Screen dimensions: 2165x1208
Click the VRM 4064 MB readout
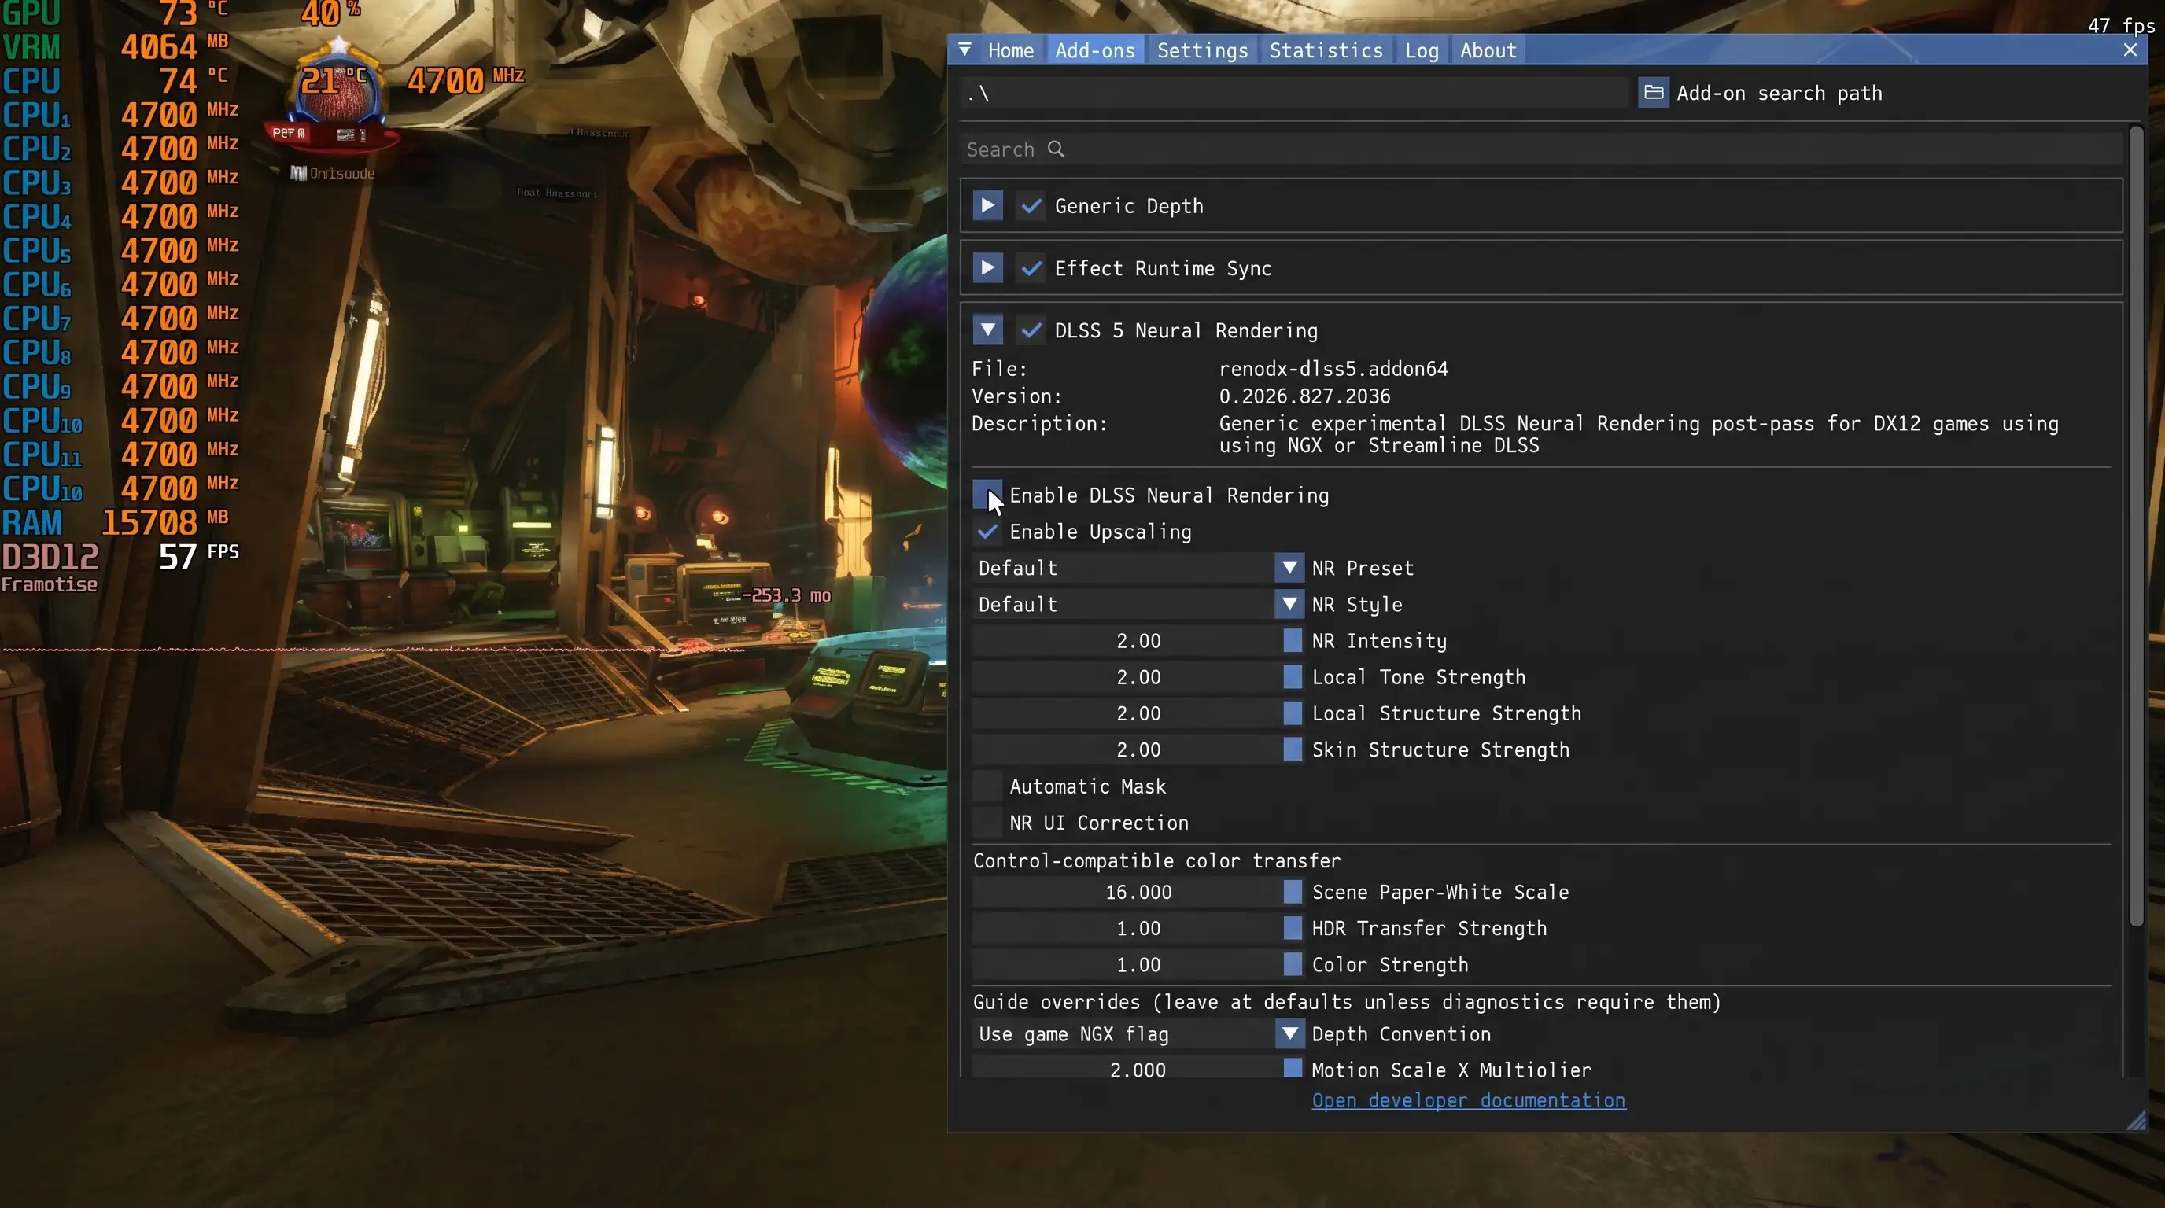click(115, 47)
